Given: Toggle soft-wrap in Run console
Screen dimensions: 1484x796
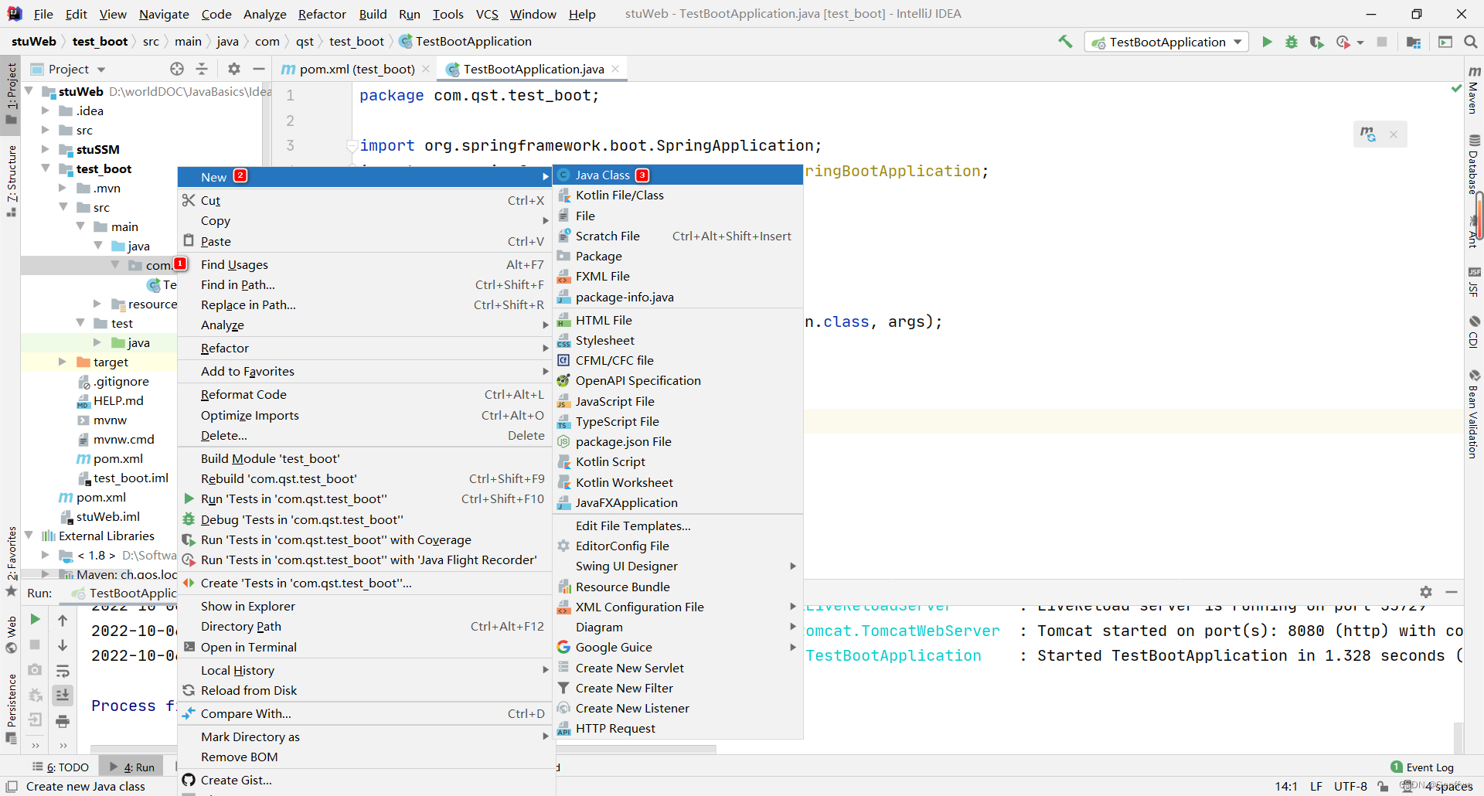Looking at the screenshot, I should [x=63, y=670].
